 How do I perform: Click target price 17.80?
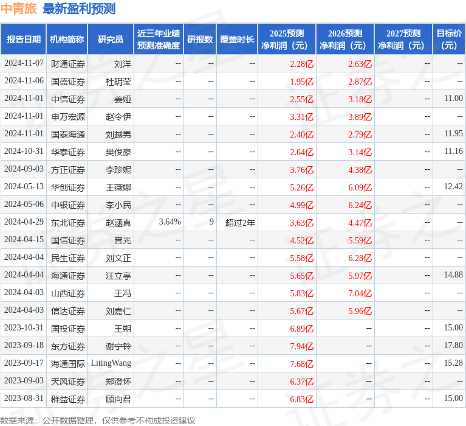point(453,345)
